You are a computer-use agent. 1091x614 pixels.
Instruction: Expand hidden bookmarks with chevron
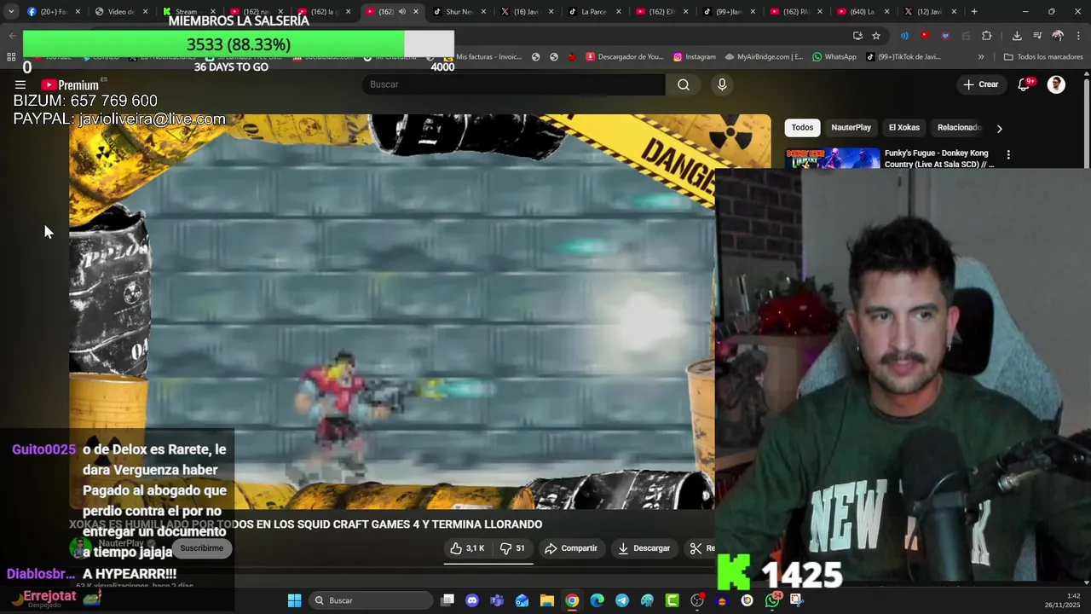(981, 57)
